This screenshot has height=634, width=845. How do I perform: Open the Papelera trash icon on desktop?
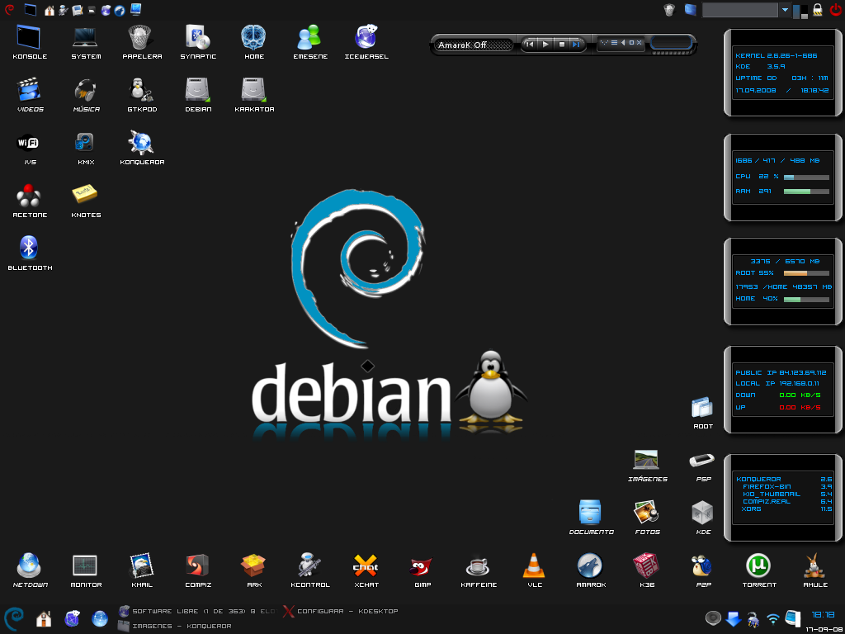[x=140, y=37]
